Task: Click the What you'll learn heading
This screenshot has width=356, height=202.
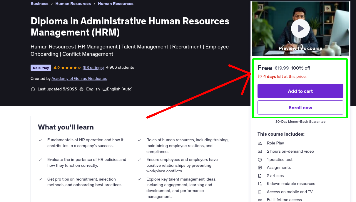Action: 66,127
